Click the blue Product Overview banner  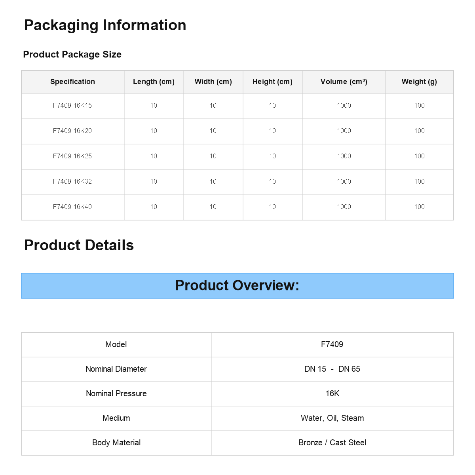pos(237,286)
